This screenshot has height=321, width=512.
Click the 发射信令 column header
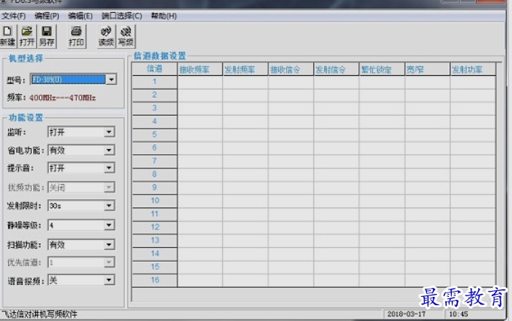(x=336, y=69)
